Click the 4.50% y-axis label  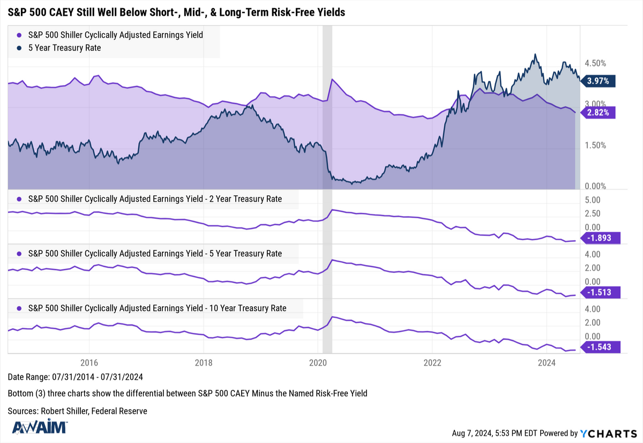595,63
